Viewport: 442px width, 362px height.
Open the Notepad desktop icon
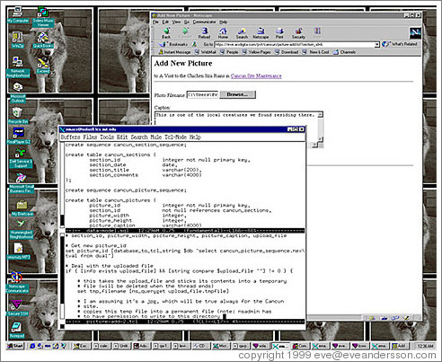point(17,330)
